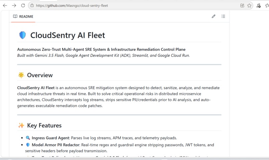Click the bold text "Ingress Guard Agent"
269x160 pixels.
point(51,138)
